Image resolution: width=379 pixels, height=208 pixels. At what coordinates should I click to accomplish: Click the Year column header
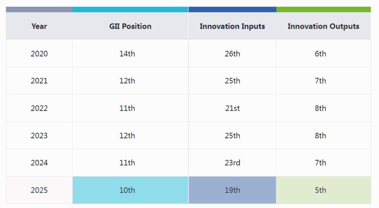pyautogui.click(x=39, y=26)
